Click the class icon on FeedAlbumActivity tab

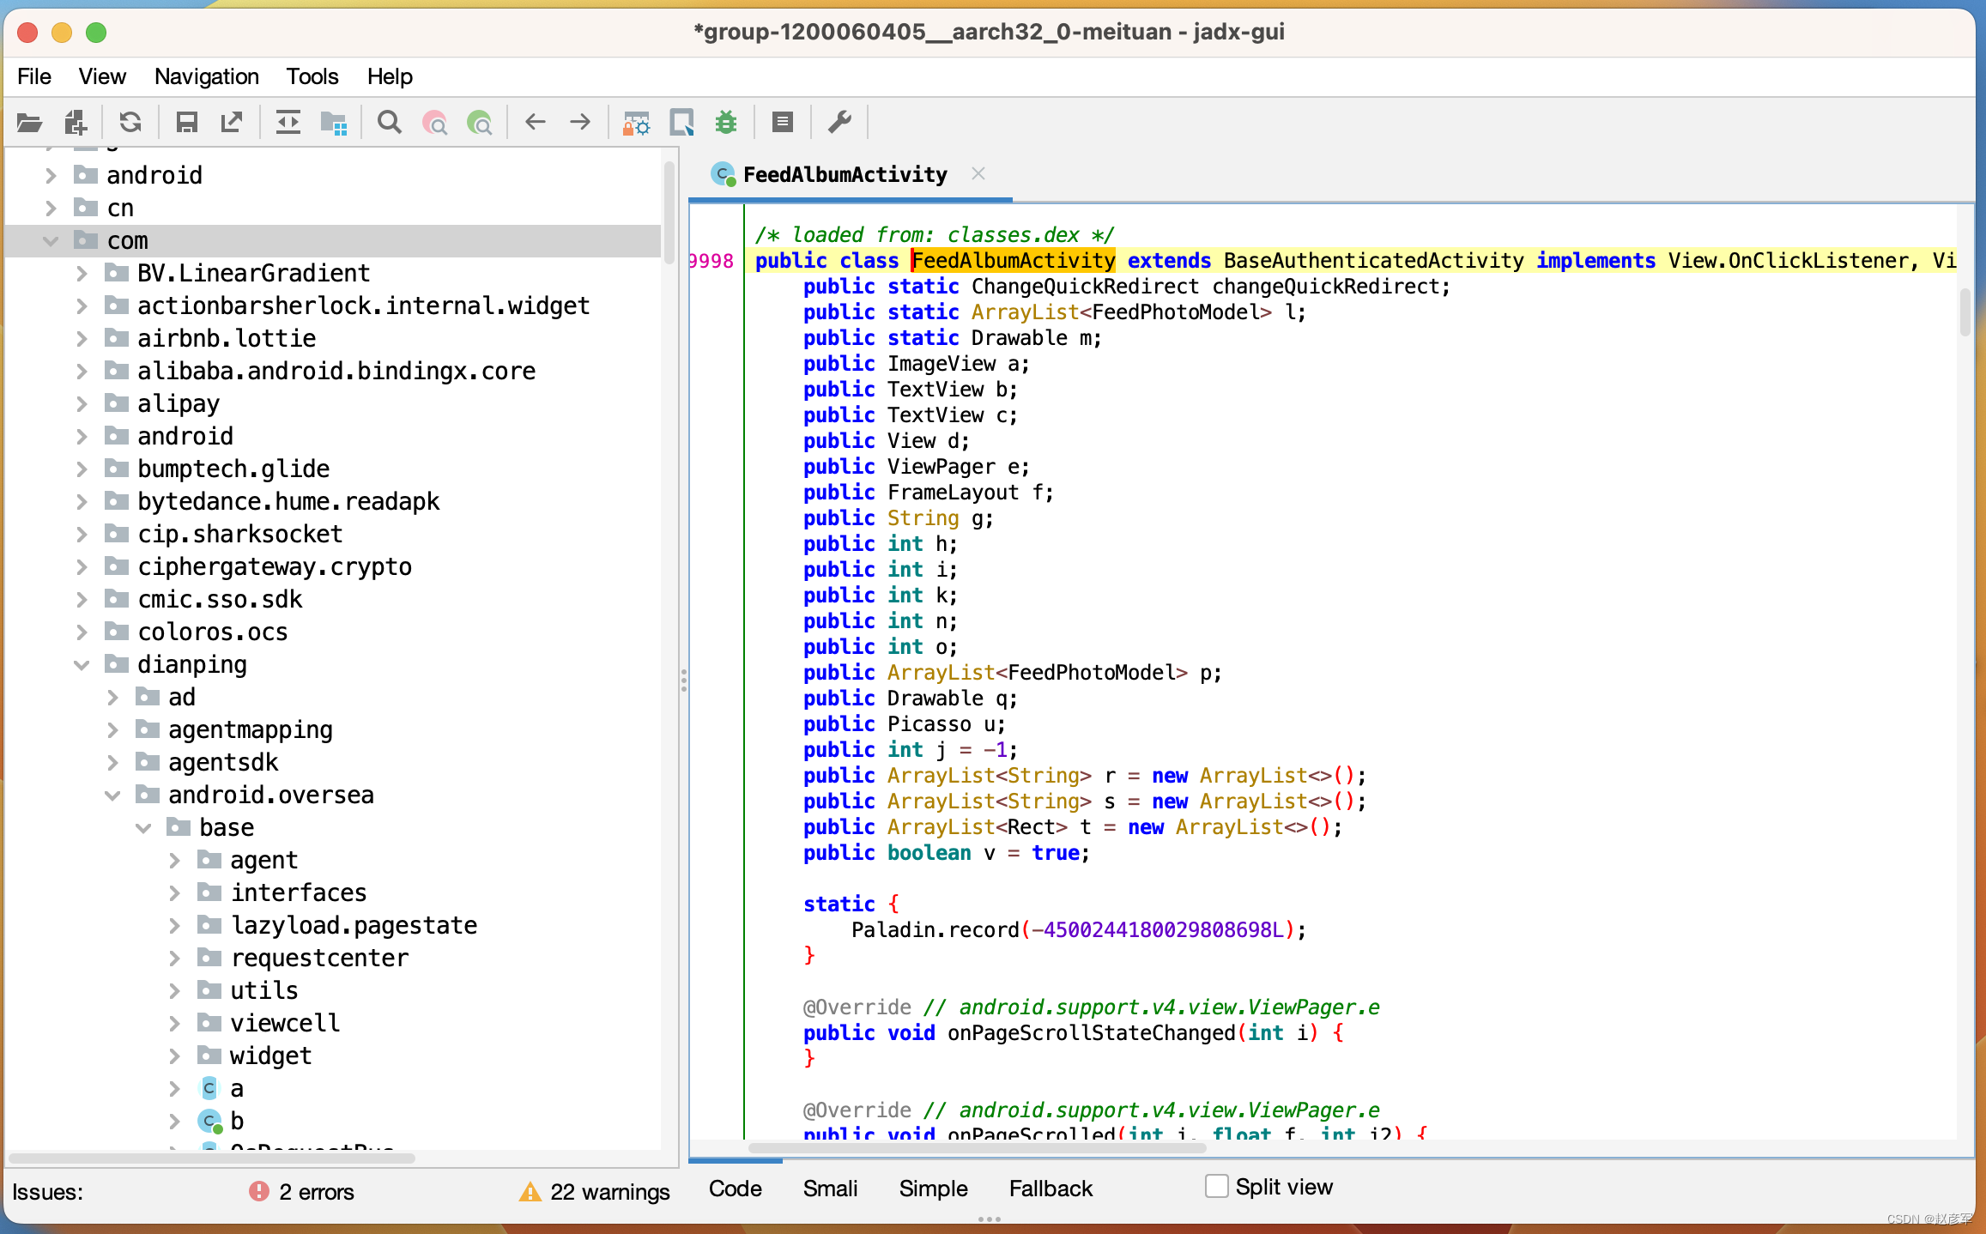pyautogui.click(x=724, y=175)
